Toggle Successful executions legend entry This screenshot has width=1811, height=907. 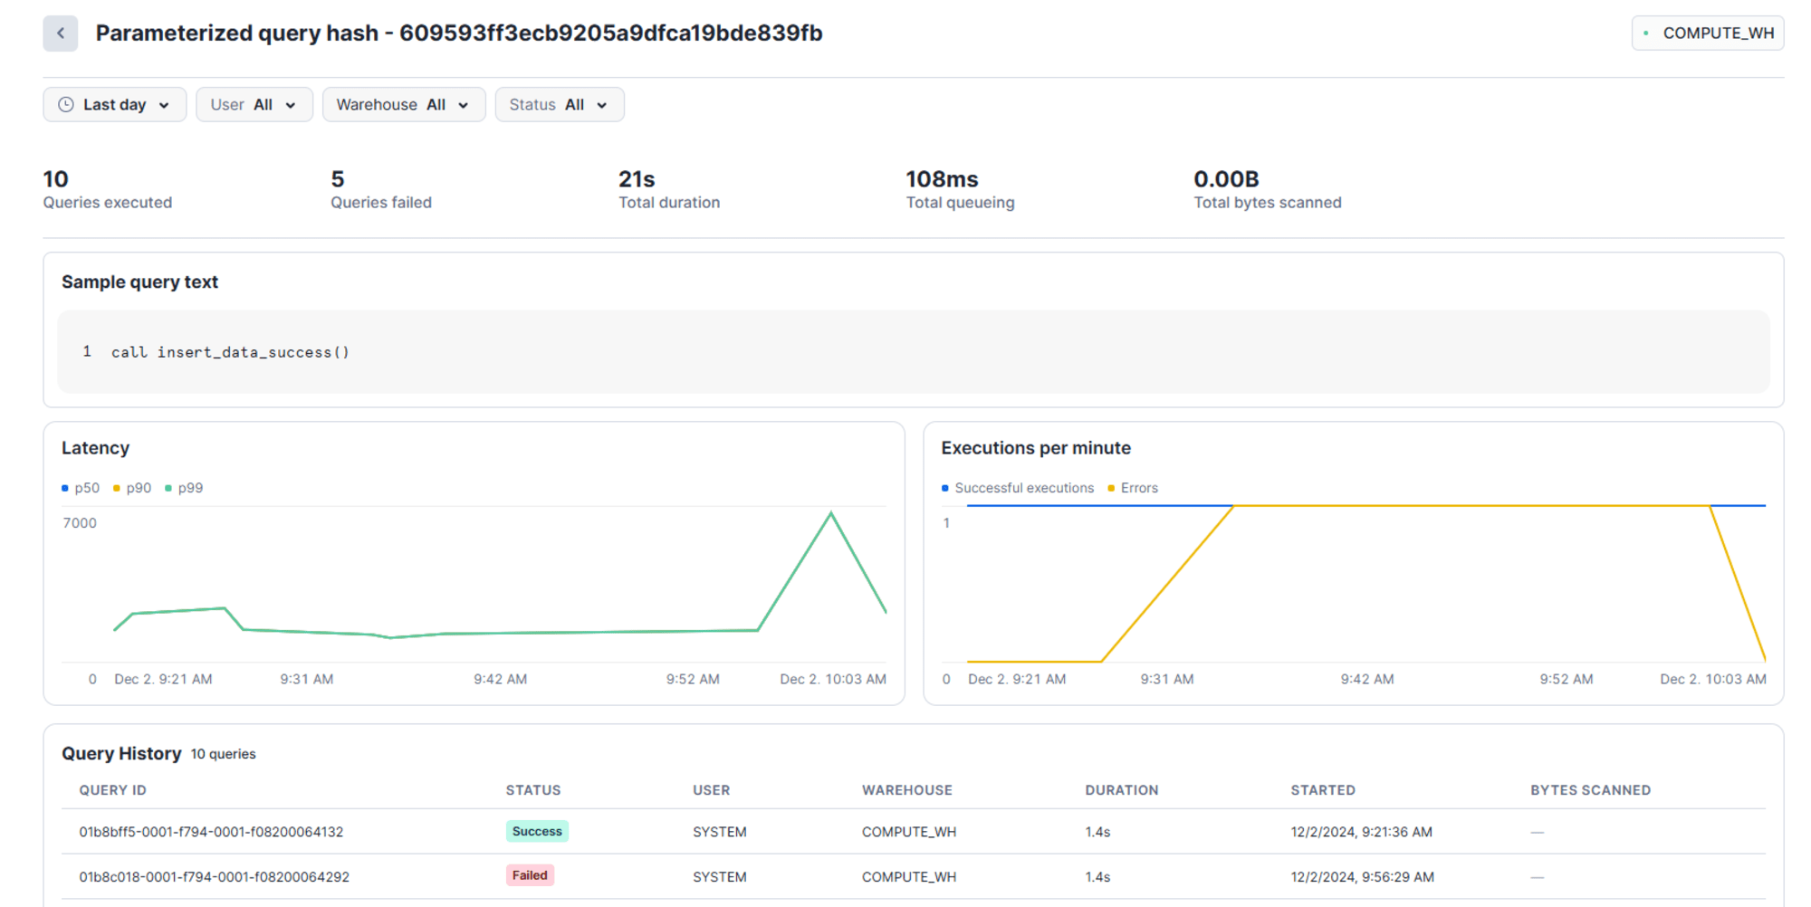tap(1018, 488)
